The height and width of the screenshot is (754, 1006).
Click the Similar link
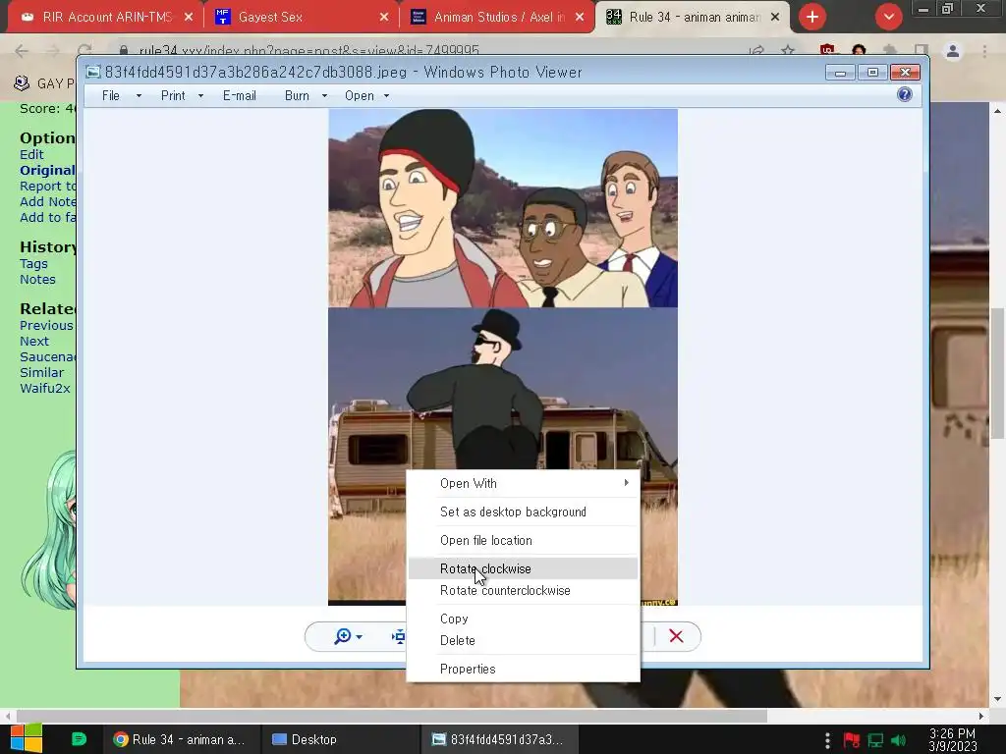(x=41, y=372)
